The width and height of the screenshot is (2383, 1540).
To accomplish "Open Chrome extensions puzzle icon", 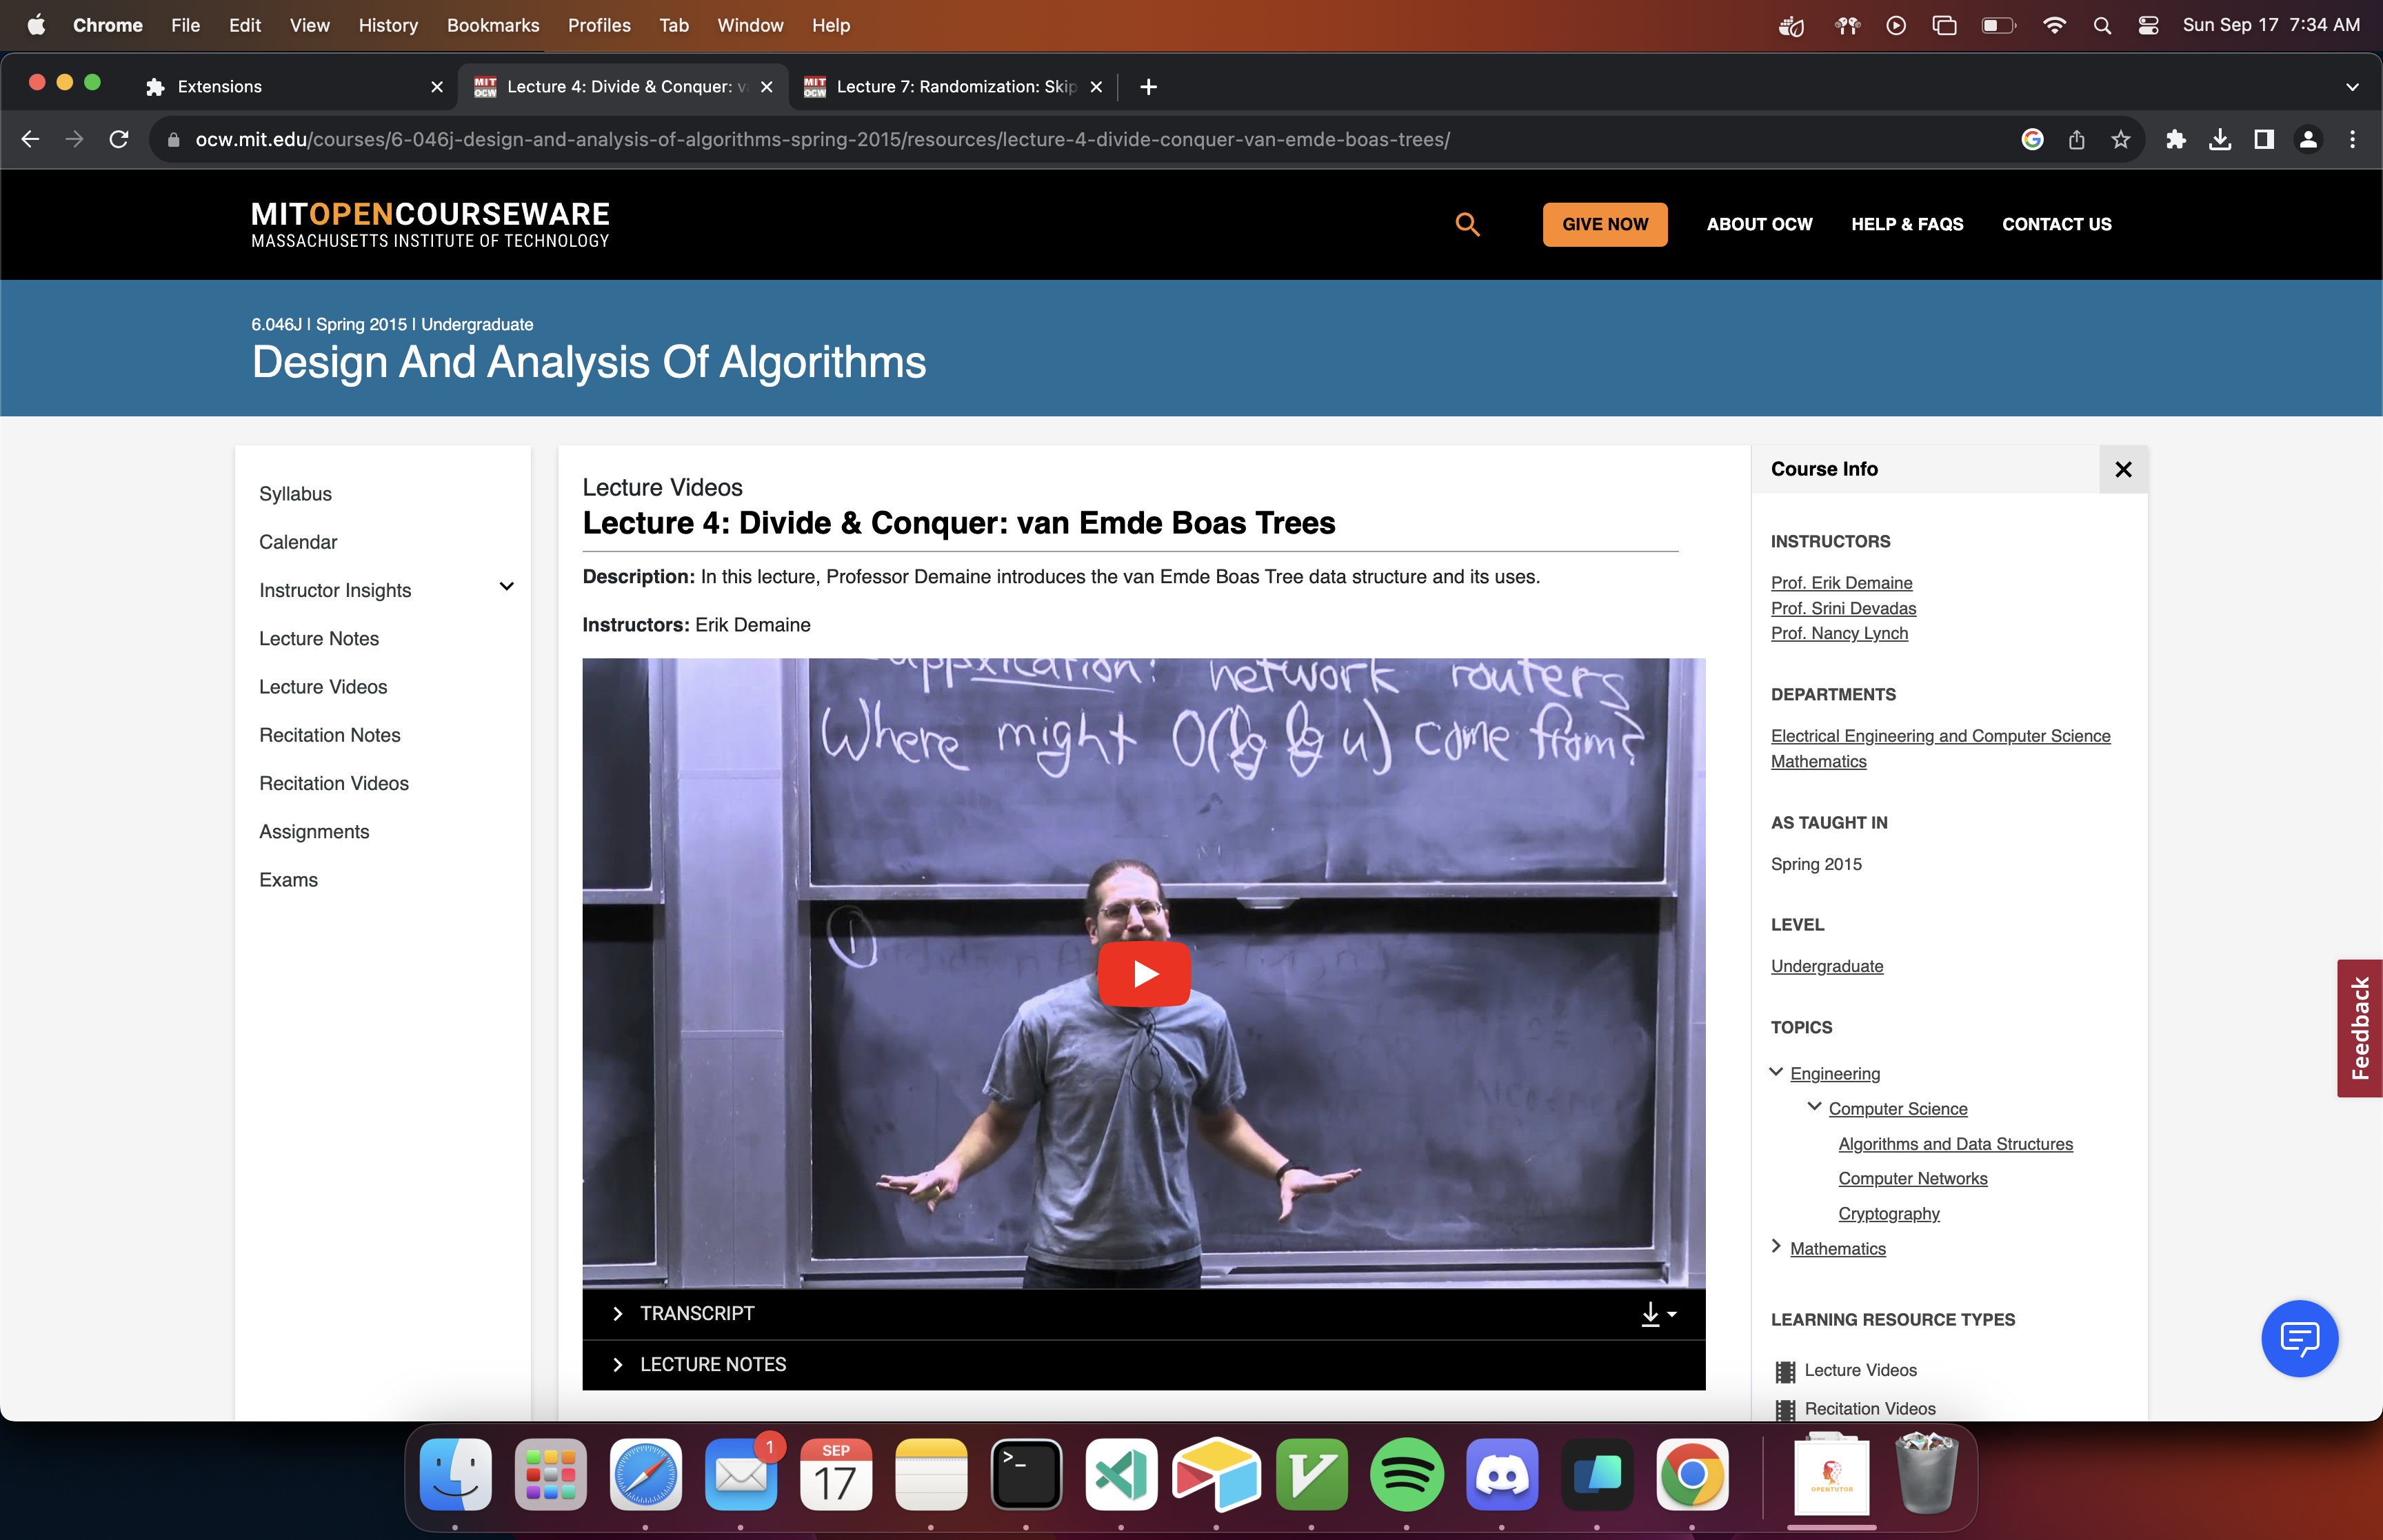I will click(2176, 140).
